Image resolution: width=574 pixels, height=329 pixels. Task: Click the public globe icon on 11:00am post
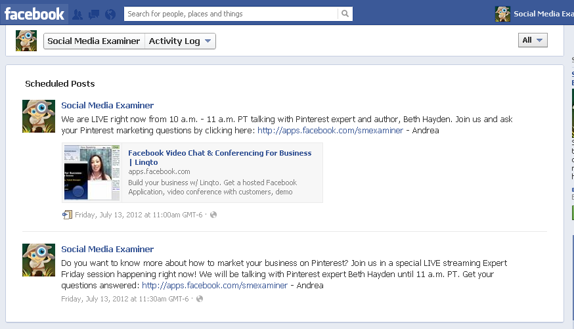pyautogui.click(x=213, y=215)
